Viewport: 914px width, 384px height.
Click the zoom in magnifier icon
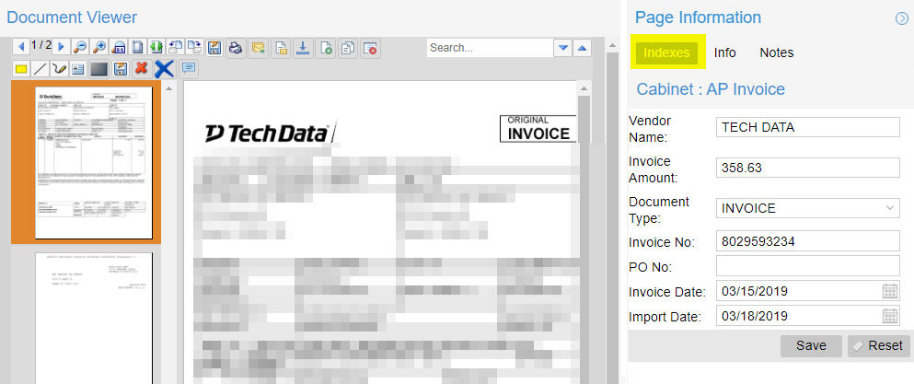pyautogui.click(x=99, y=47)
